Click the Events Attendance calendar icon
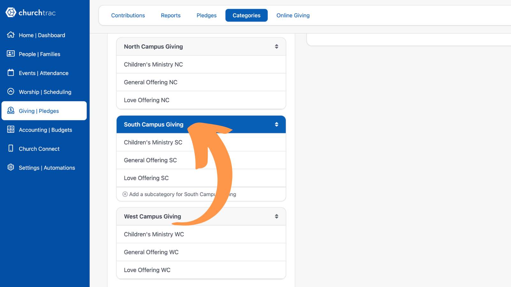 (x=11, y=72)
